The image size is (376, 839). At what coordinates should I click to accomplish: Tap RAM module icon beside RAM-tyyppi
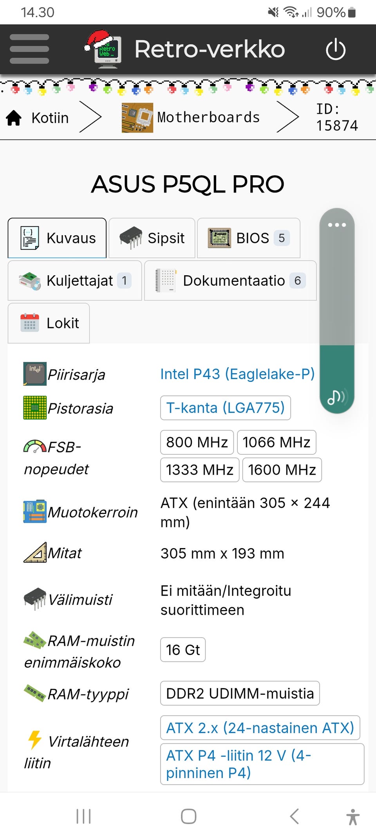pyautogui.click(x=35, y=693)
